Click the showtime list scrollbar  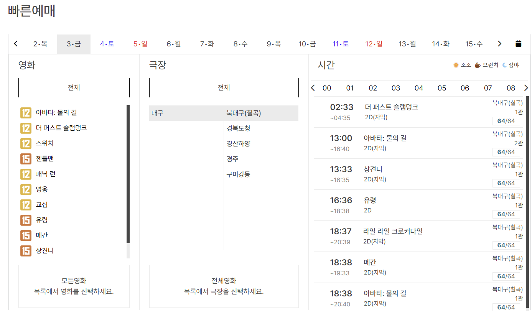[x=527, y=202]
